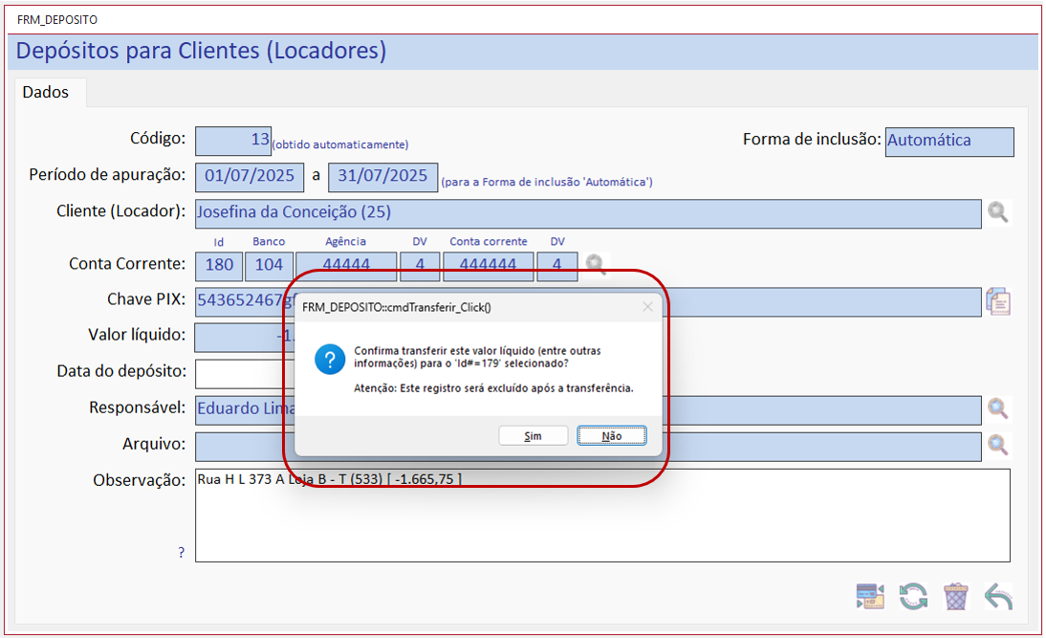This screenshot has height=638, width=1046.
Task: Open the Arquivo search magnifier
Action: tap(998, 445)
